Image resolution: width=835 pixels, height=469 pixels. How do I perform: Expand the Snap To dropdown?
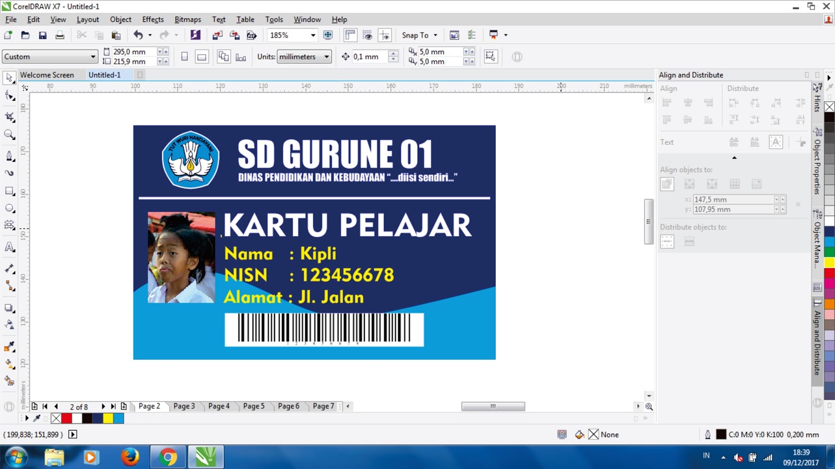(x=435, y=35)
